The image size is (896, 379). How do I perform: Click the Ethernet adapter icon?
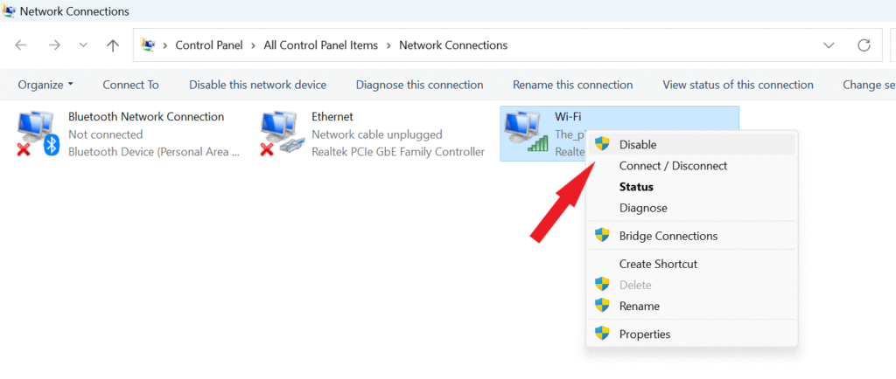(282, 134)
